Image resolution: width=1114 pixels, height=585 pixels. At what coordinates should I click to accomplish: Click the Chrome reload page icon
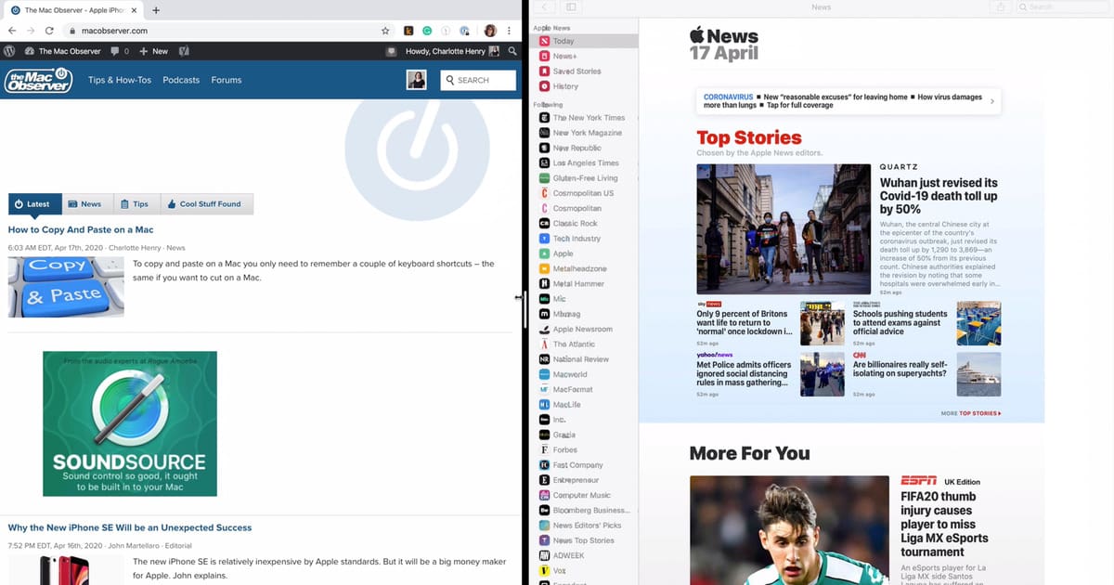pos(49,31)
